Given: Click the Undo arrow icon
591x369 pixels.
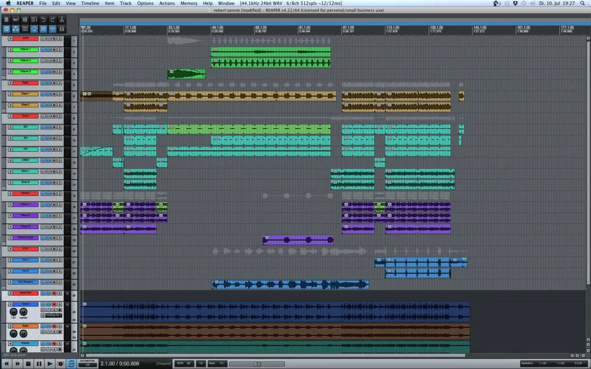Looking at the screenshot, I should (x=43, y=19).
